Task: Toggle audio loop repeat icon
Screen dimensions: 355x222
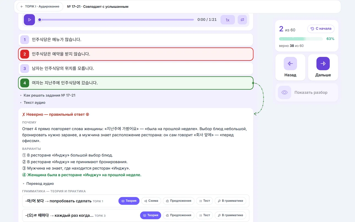Action: 242,20
